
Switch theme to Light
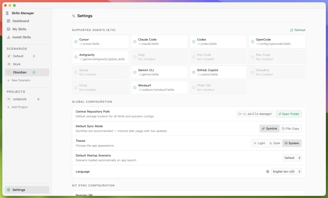click(259, 143)
